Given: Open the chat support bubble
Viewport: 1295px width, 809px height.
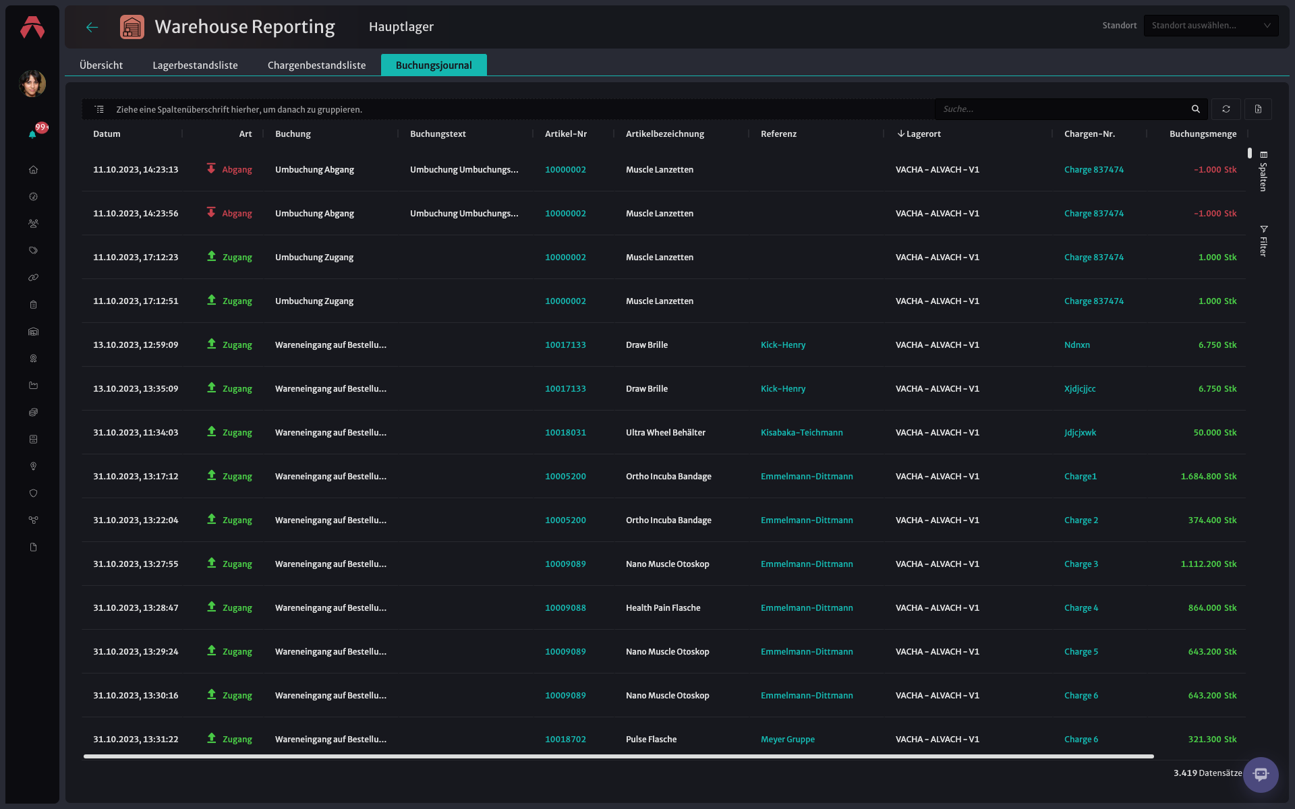Looking at the screenshot, I should [1261, 775].
